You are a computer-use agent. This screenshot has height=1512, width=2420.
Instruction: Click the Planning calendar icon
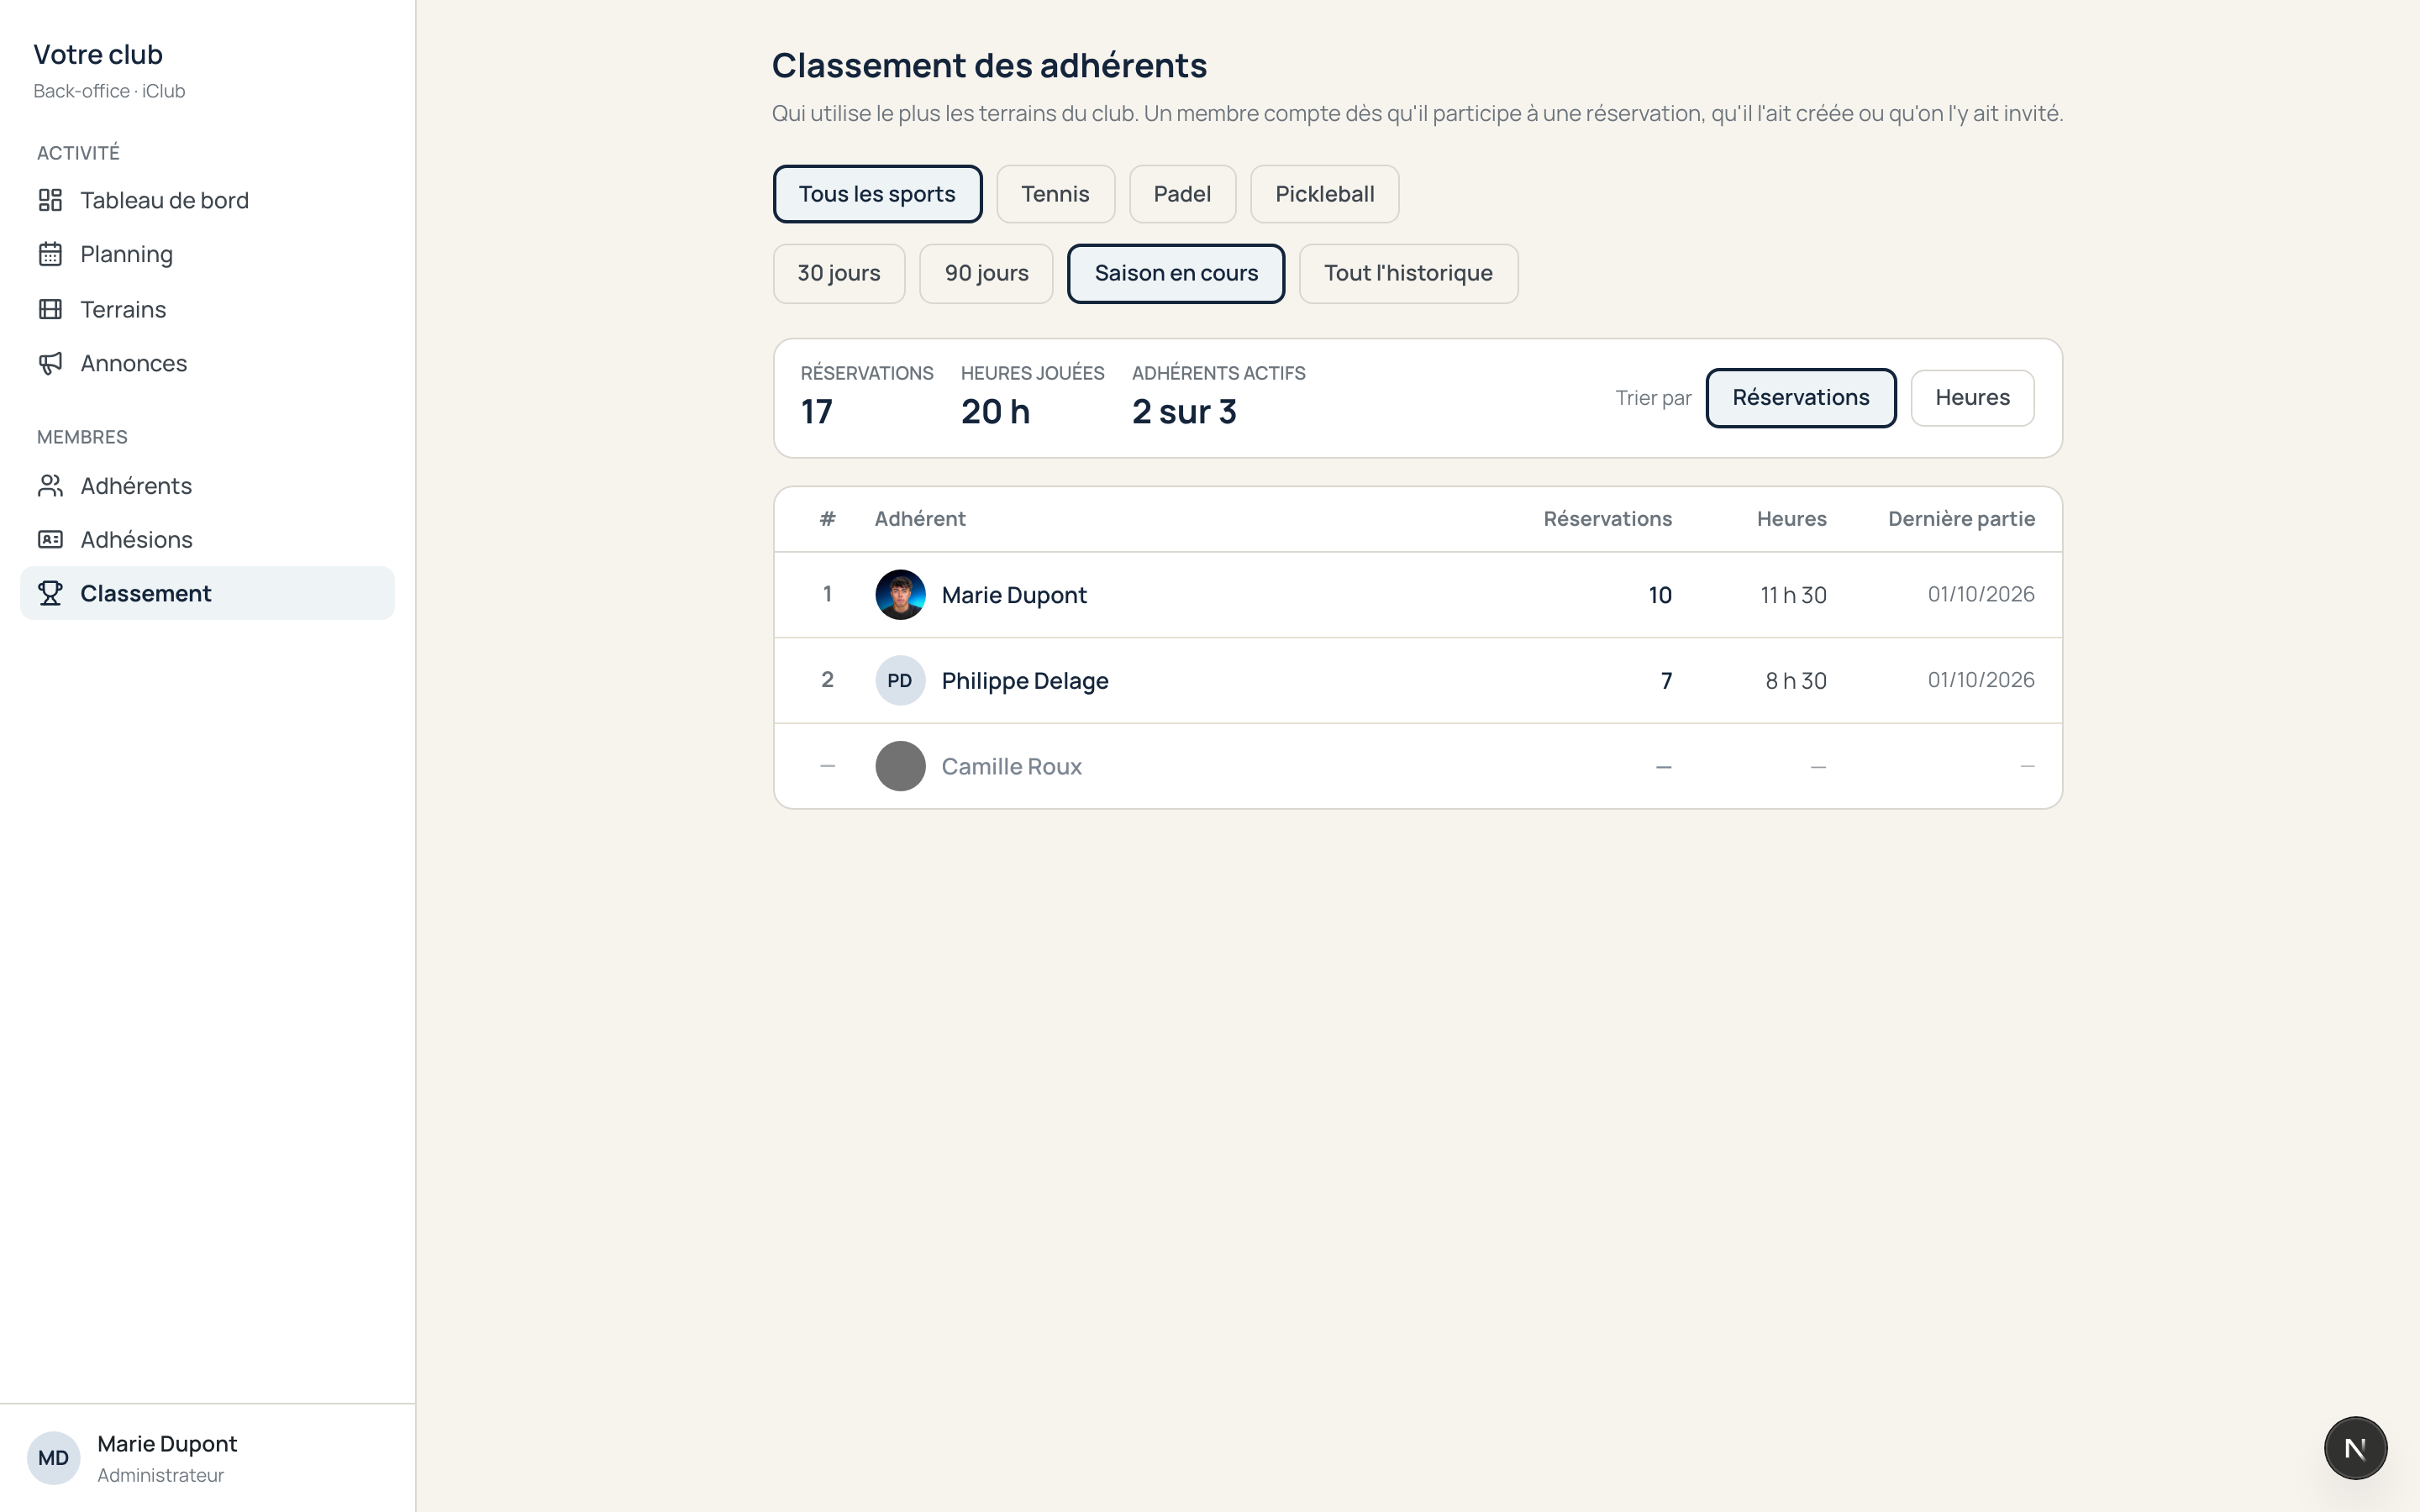coord(50,254)
